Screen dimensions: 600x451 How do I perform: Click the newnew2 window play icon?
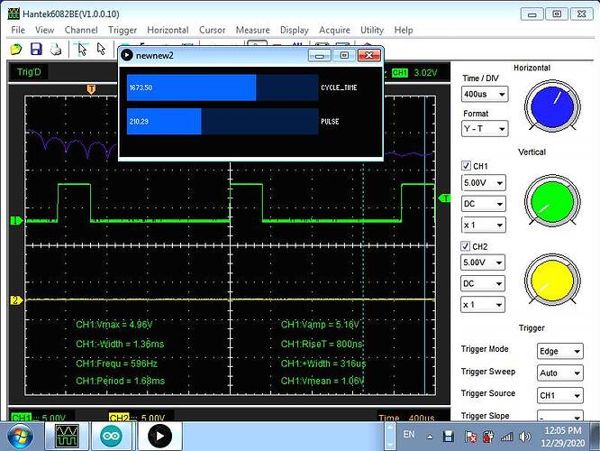[127, 55]
